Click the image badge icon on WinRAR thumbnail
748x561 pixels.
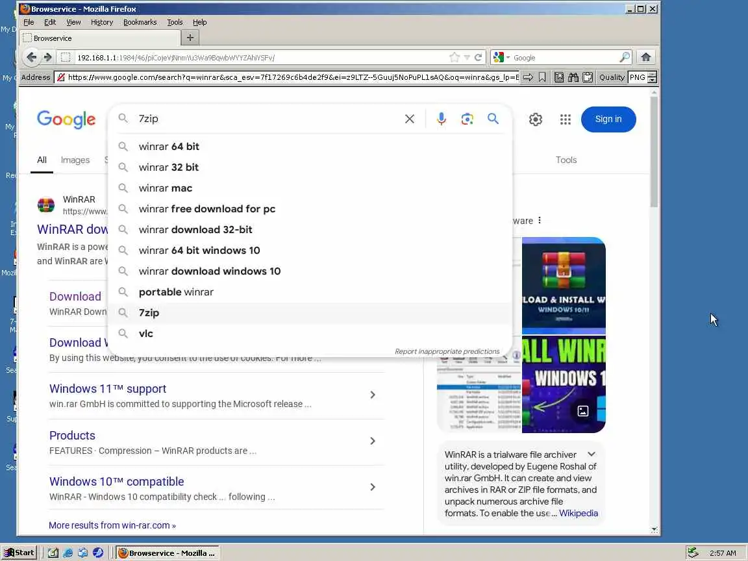click(x=582, y=411)
